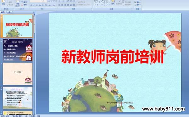Toggle Italic formatting in font group
Image resolution: width=189 pixels, height=117 pixels.
34,5
